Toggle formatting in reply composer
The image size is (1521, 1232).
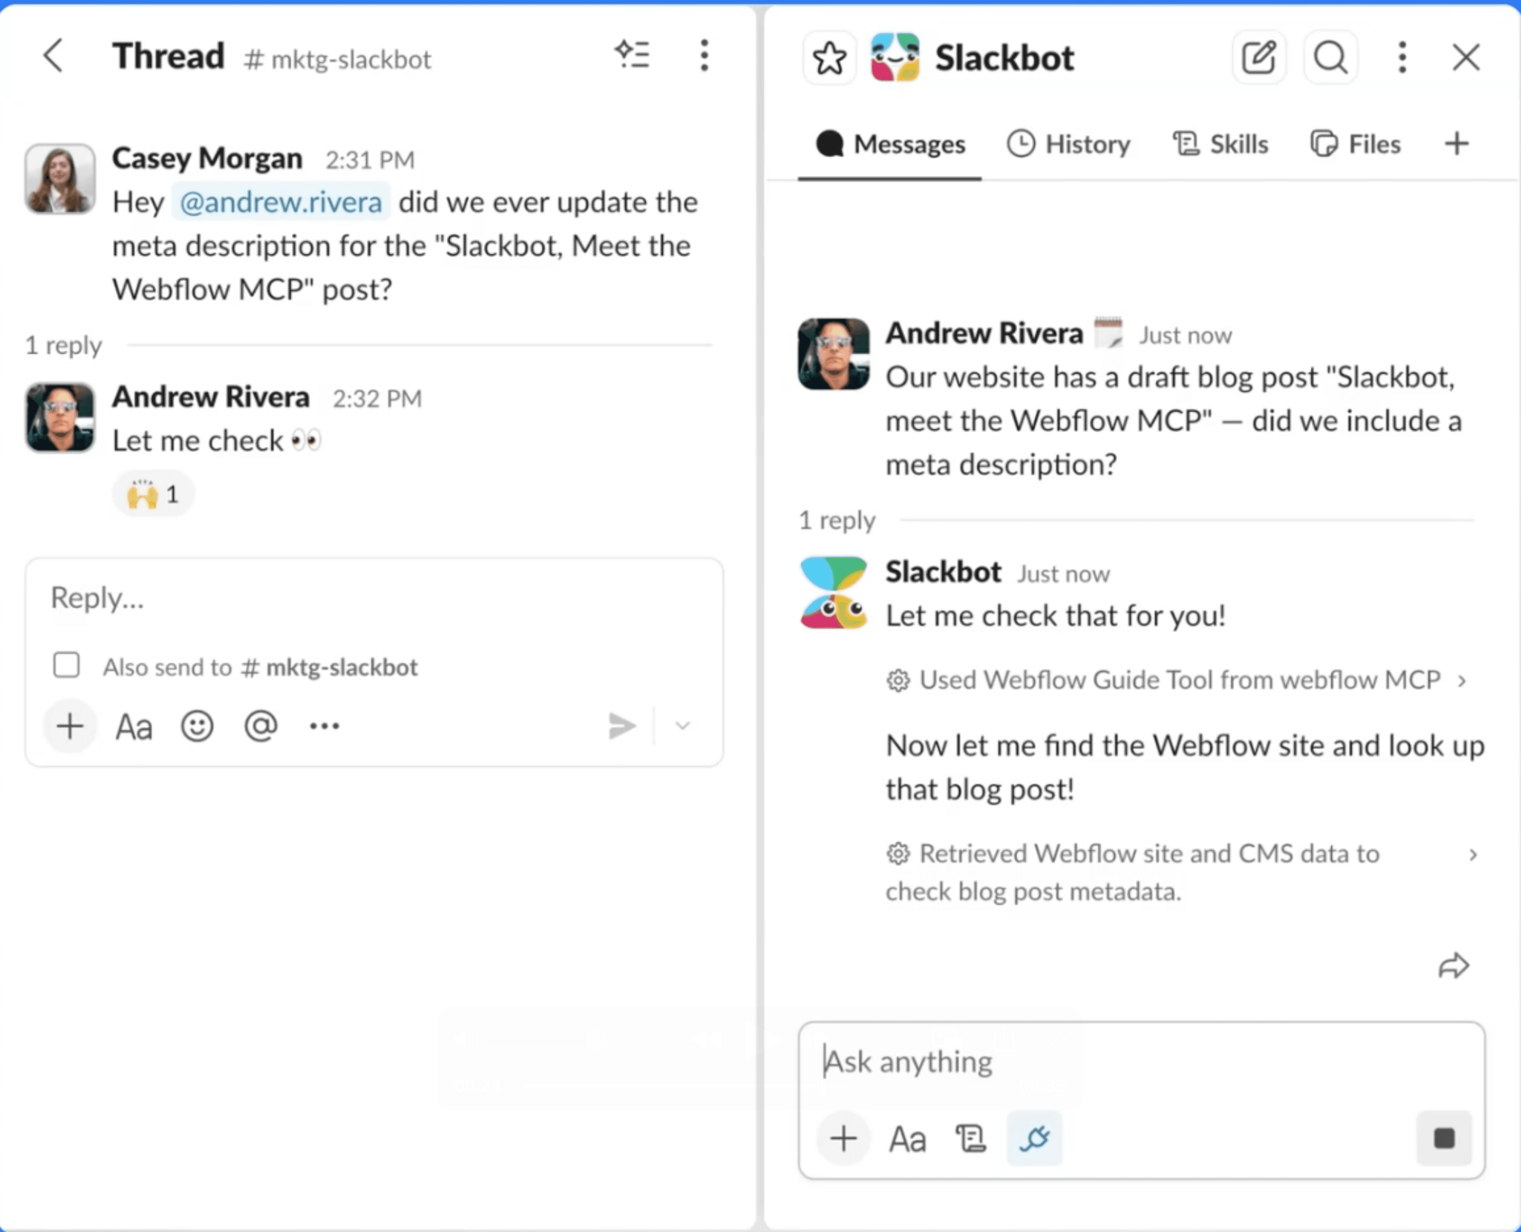133,727
